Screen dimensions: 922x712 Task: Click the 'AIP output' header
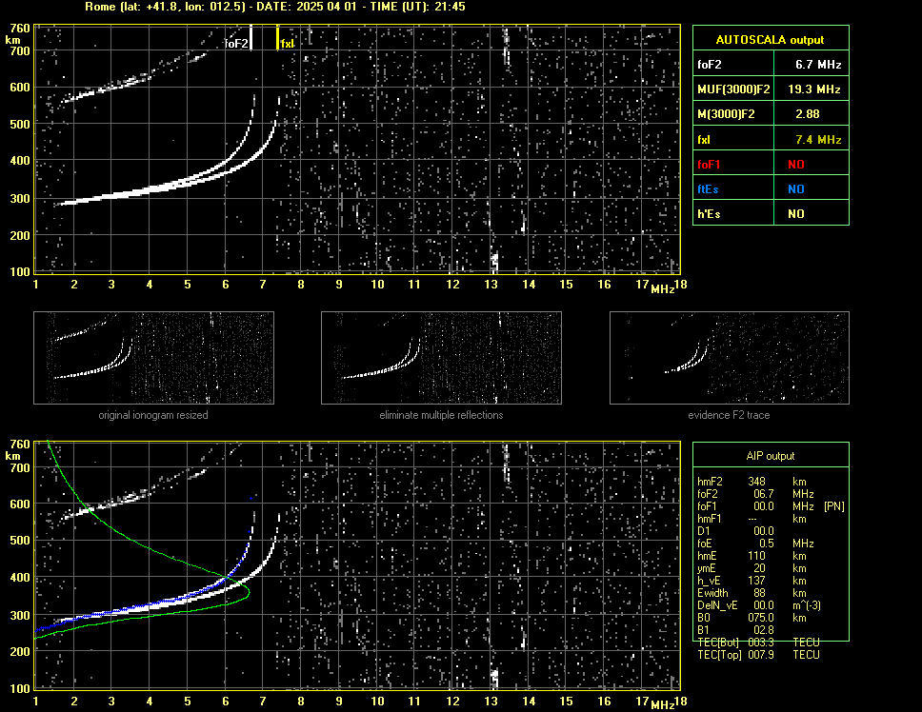[x=771, y=456]
